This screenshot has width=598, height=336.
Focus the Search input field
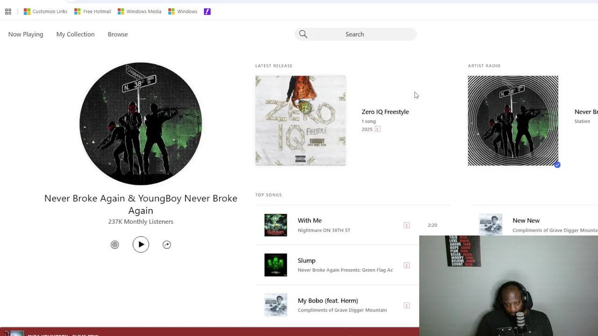tap(356, 34)
